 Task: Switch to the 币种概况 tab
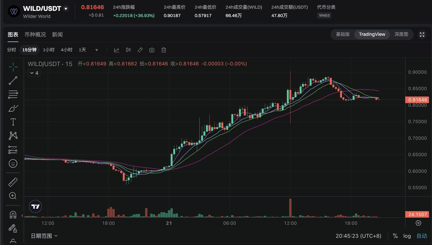[35, 35]
